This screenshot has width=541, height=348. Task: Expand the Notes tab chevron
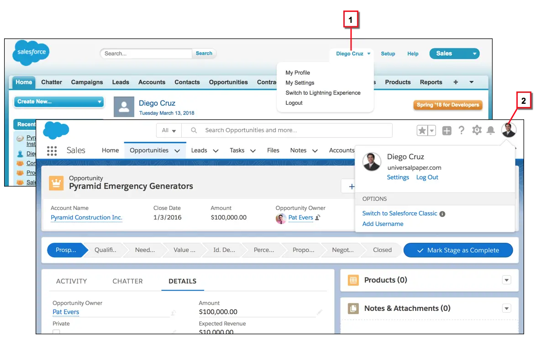click(315, 151)
